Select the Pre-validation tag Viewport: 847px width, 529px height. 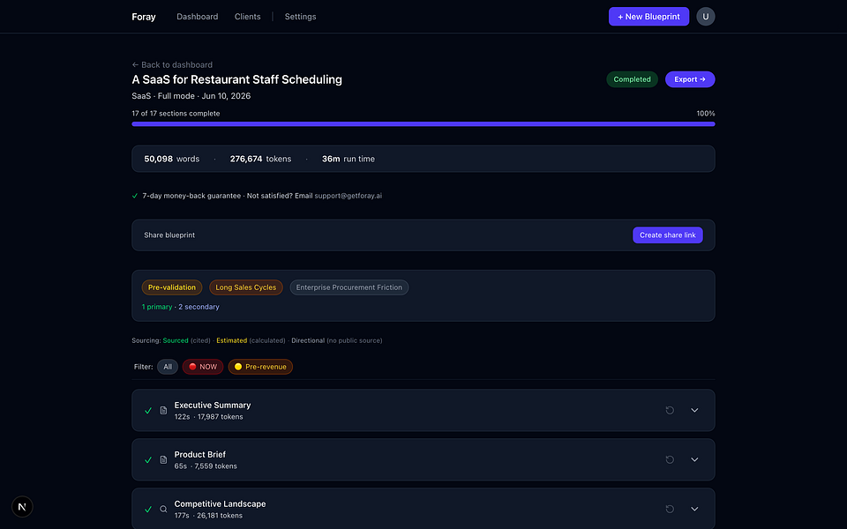pyautogui.click(x=172, y=287)
